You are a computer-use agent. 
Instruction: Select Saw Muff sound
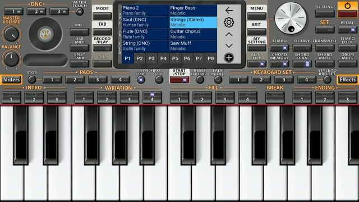click(193, 46)
